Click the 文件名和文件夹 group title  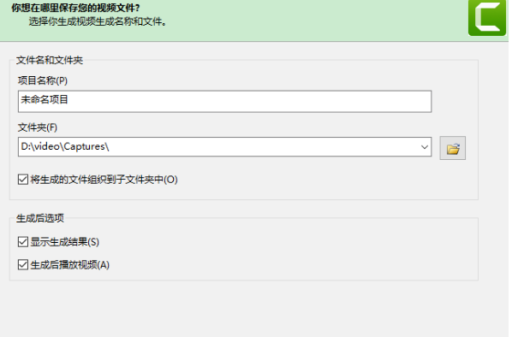(50, 60)
